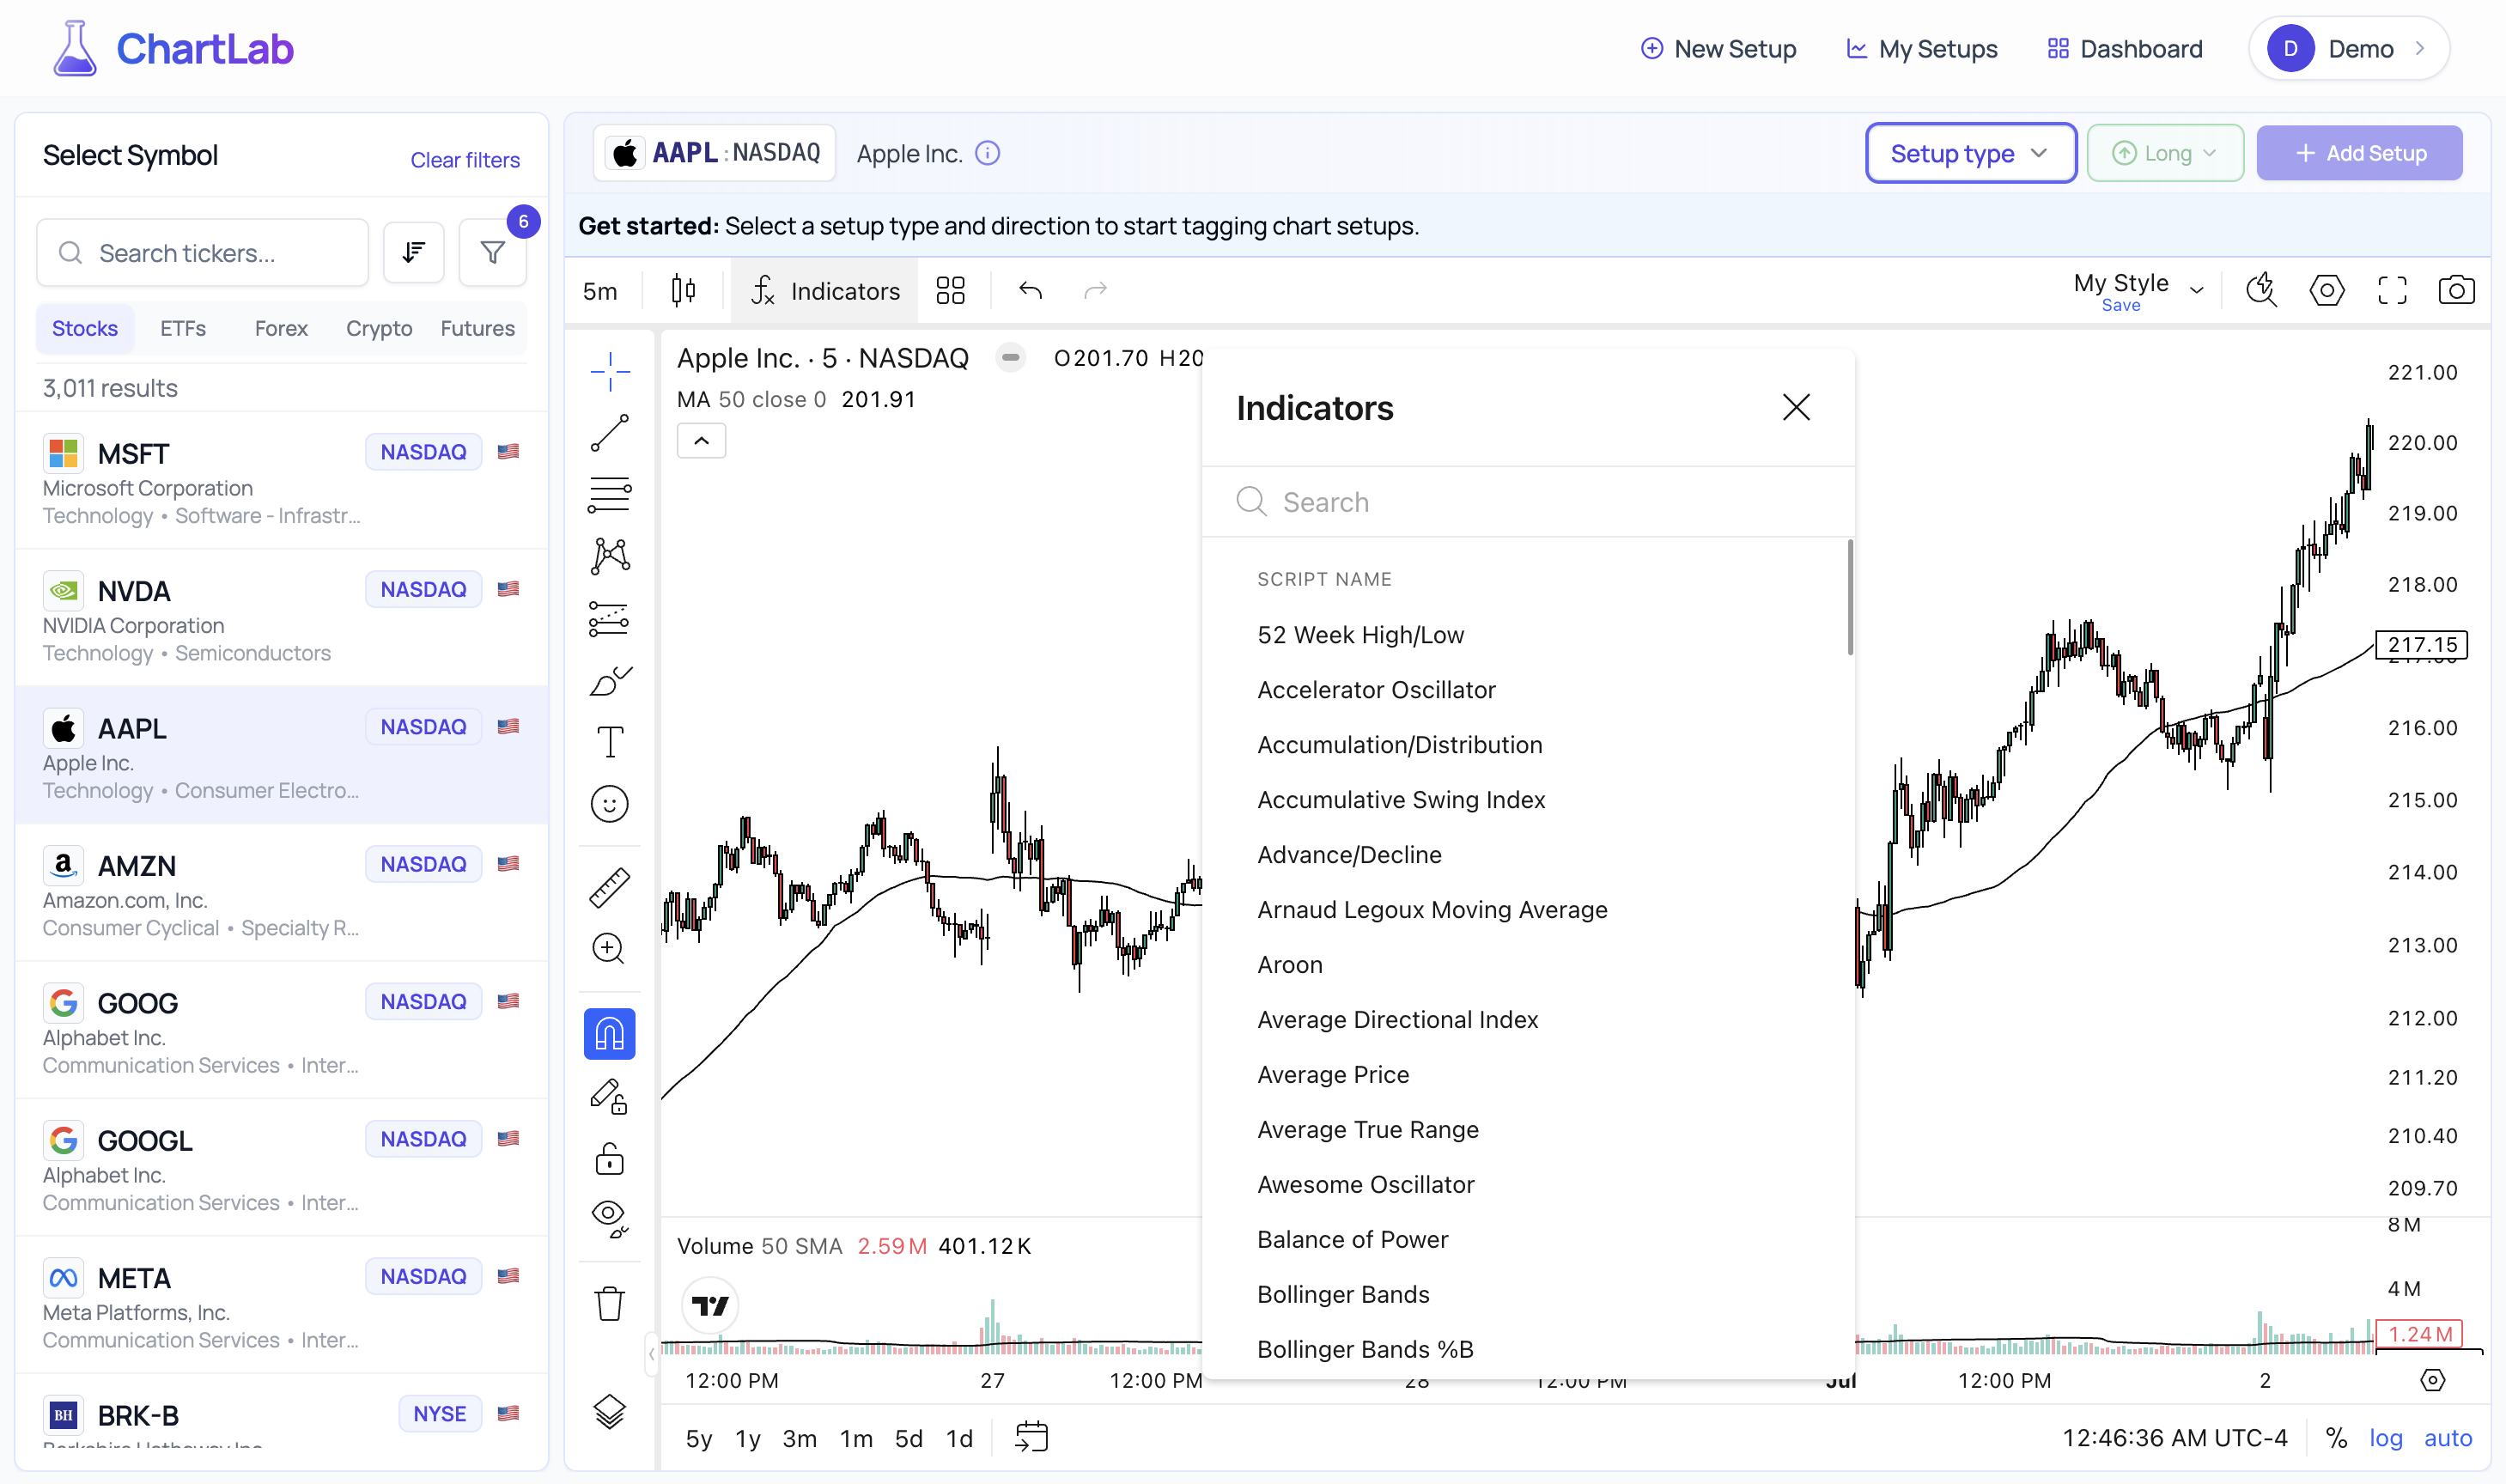Open the go to date calendar icon

(1031, 1437)
